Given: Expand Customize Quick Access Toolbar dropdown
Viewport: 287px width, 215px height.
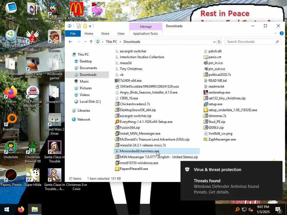Looking at the screenshot, I should tap(90, 26).
